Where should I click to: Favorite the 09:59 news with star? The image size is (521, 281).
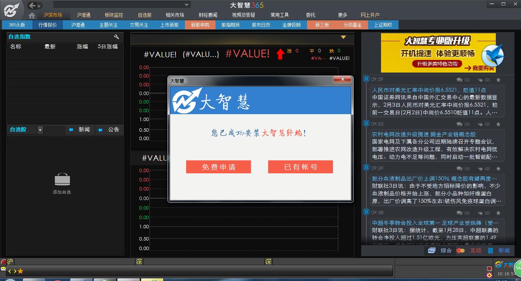click(x=498, y=80)
